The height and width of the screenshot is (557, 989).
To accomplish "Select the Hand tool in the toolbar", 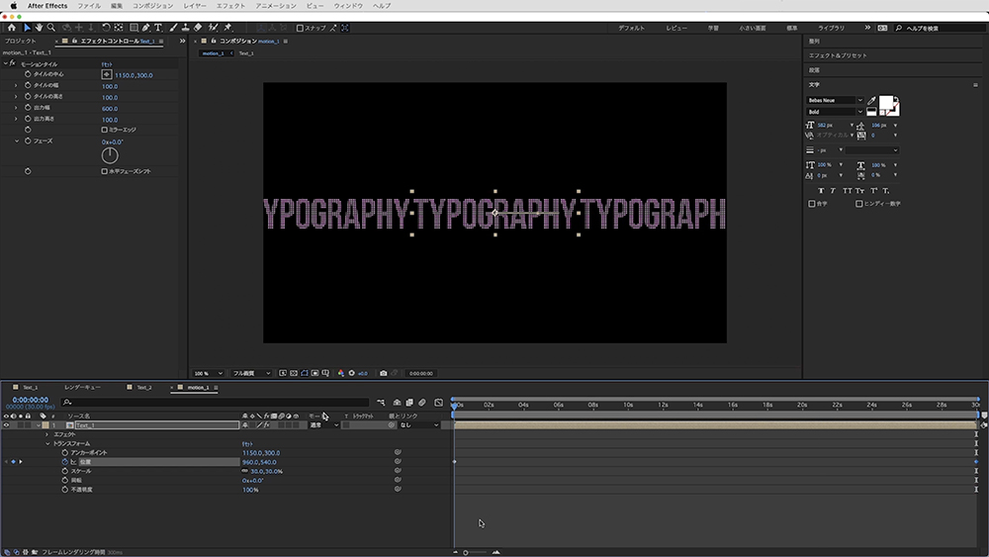I will pyautogui.click(x=38, y=28).
